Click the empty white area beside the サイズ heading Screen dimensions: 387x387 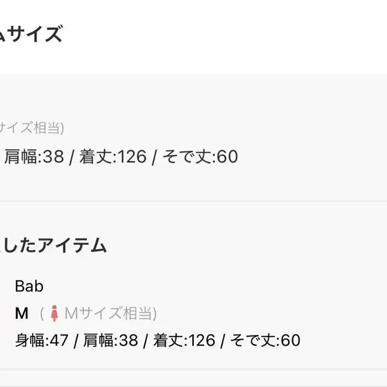222,34
